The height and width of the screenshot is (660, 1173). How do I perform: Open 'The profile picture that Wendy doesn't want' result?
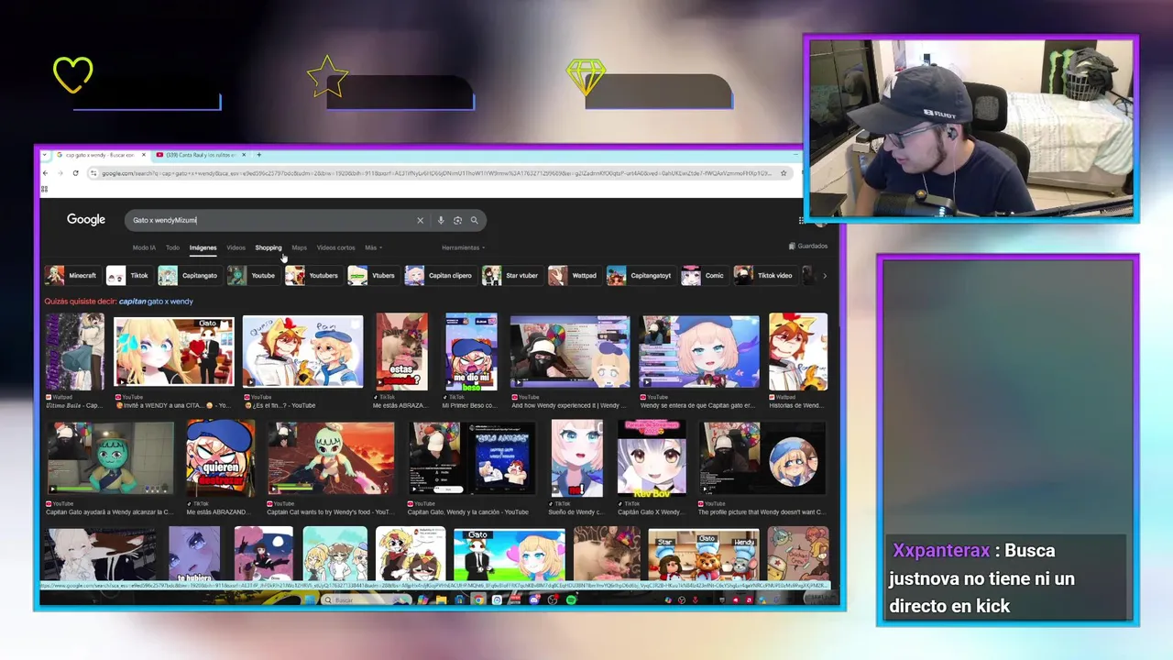[x=762, y=458]
